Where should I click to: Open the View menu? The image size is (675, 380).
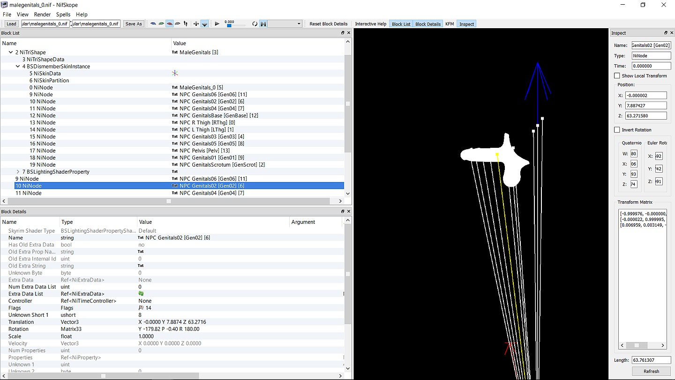[22, 15]
